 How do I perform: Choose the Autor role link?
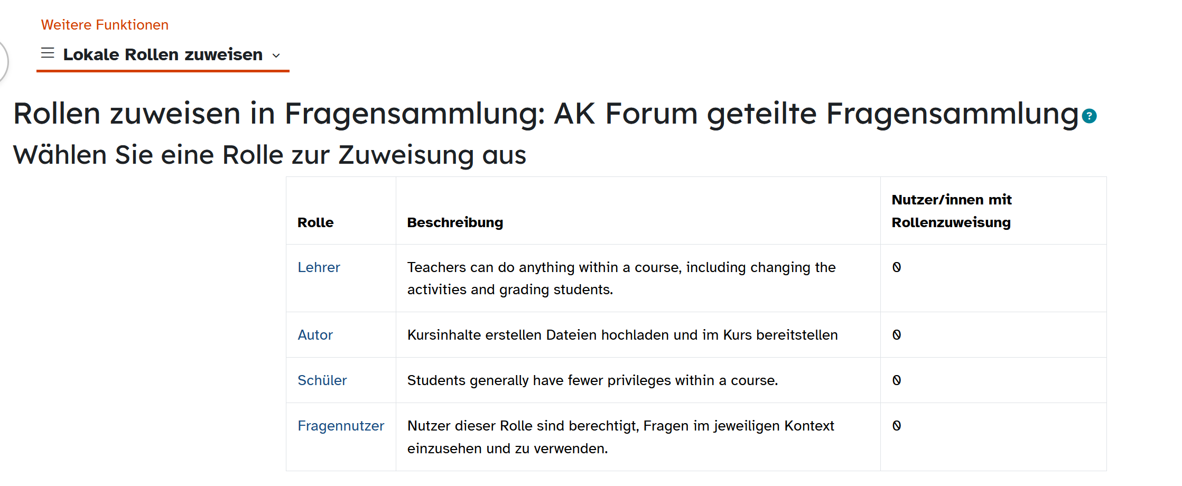click(315, 335)
